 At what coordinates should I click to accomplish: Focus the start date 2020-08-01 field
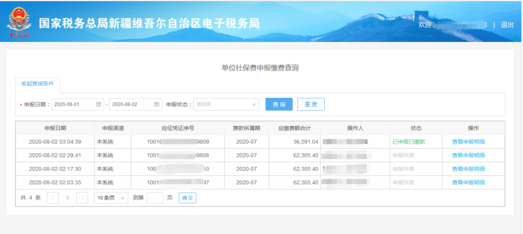pyautogui.click(x=77, y=104)
